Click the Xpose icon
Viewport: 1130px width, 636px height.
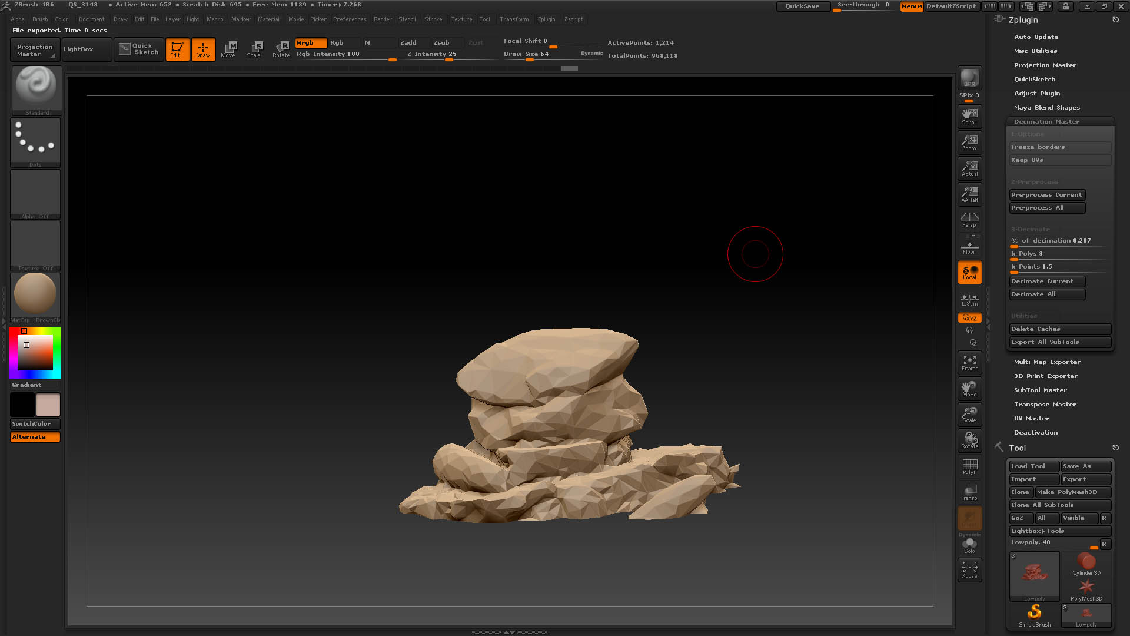tap(969, 569)
